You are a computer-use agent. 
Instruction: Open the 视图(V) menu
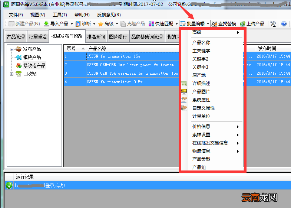point(38,15)
